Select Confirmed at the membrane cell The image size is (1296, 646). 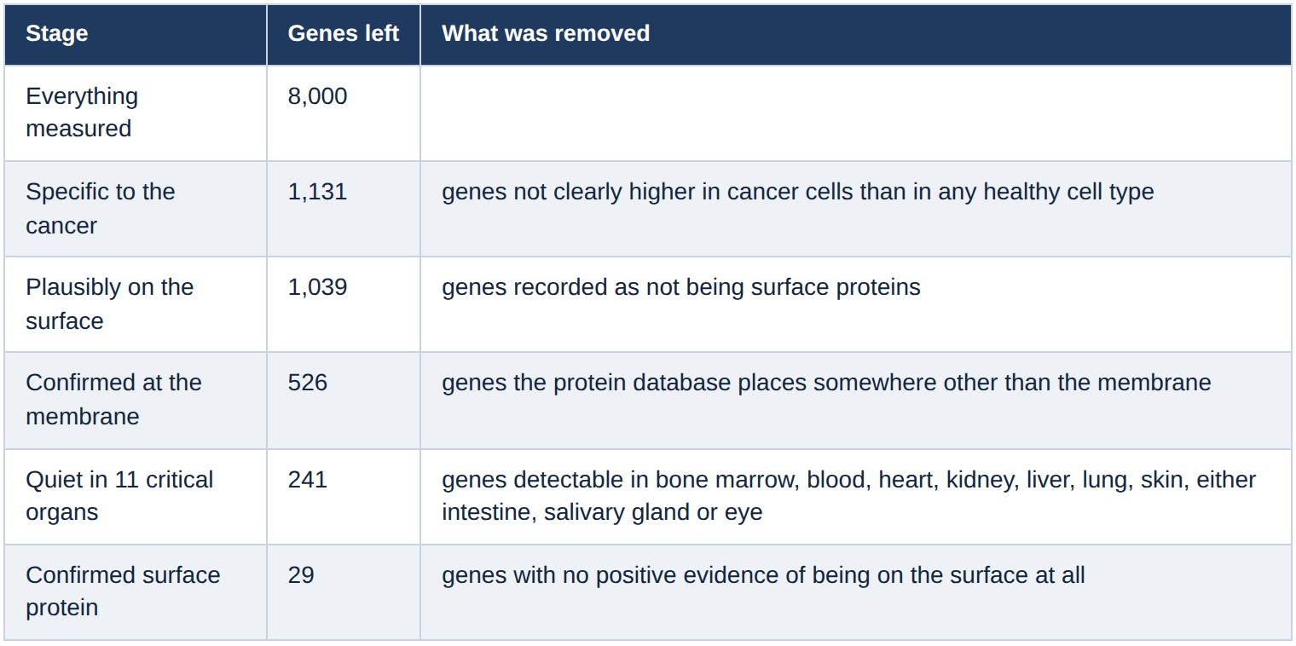tap(136, 400)
